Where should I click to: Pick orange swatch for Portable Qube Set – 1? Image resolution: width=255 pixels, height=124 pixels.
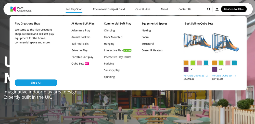[214, 63]
